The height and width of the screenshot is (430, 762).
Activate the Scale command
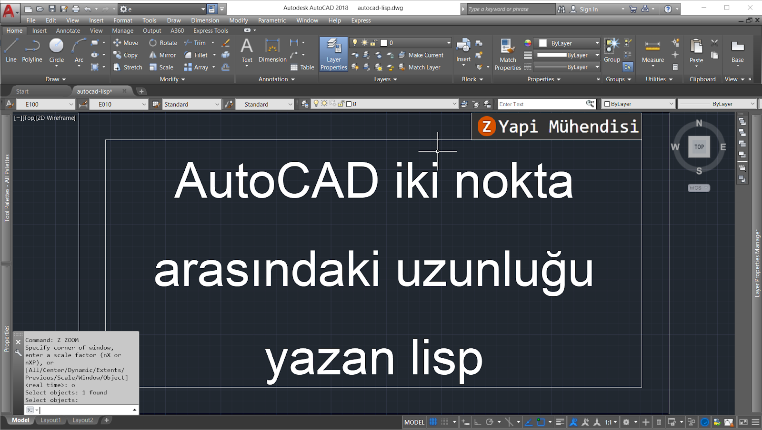pos(161,68)
